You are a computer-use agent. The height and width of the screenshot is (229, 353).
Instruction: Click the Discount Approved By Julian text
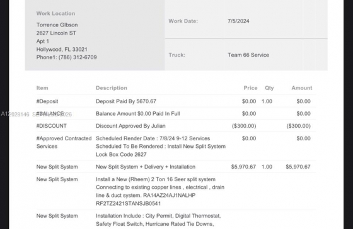[130, 126]
